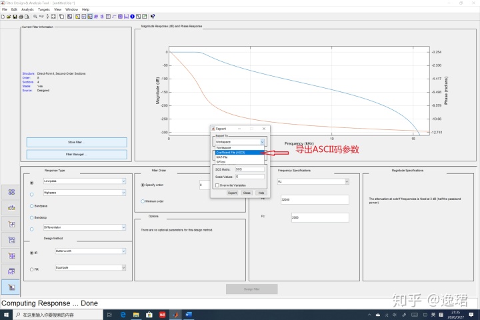
Task: Show Filter Coefficients toolbar icon
Action: pyautogui.click(x=126, y=17)
